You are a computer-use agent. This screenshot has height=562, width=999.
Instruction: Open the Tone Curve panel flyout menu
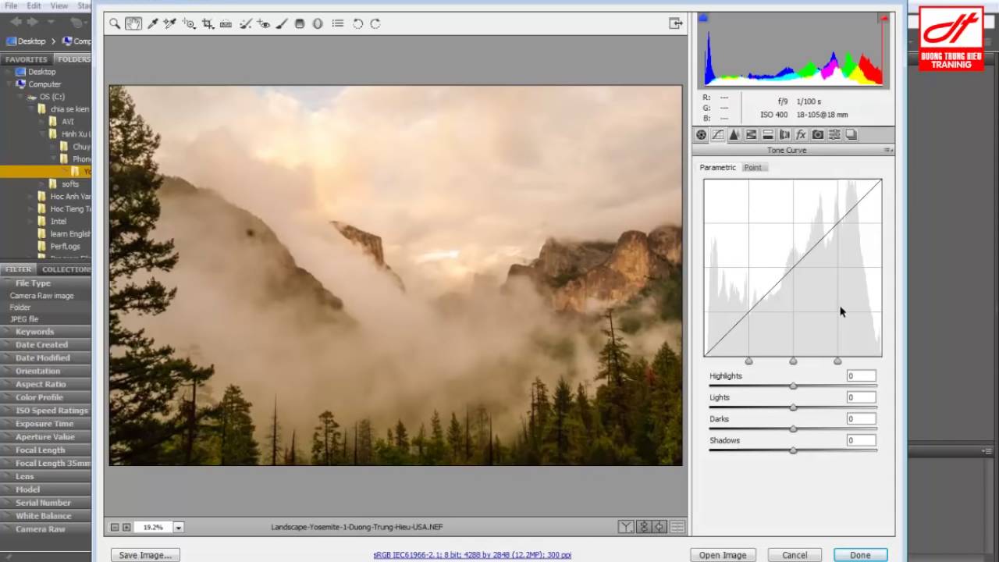(888, 150)
